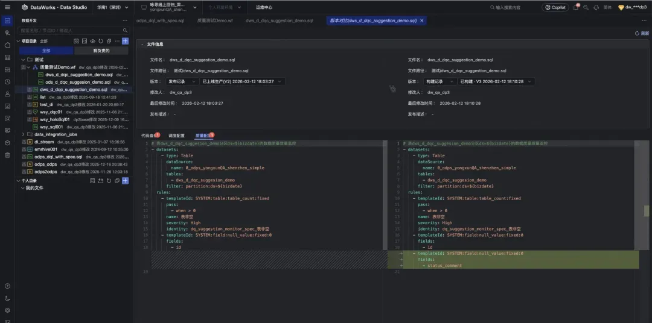
Task: Open the clock history sidebar icon
Action: pyautogui.click(x=7, y=82)
